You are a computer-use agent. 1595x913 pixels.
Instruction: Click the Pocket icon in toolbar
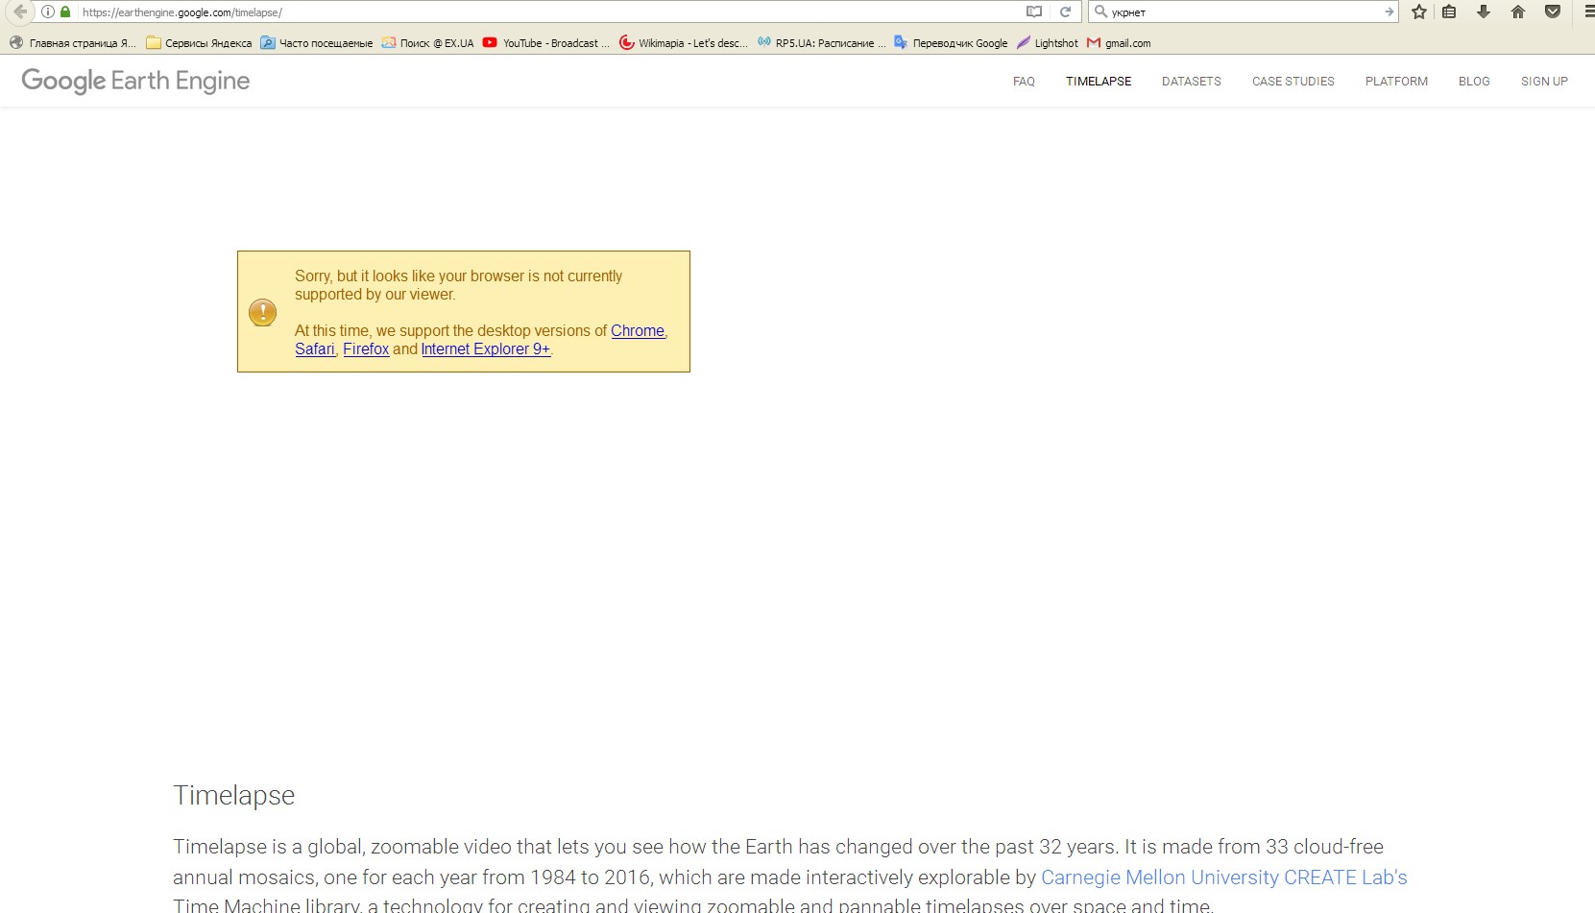[x=1553, y=12]
